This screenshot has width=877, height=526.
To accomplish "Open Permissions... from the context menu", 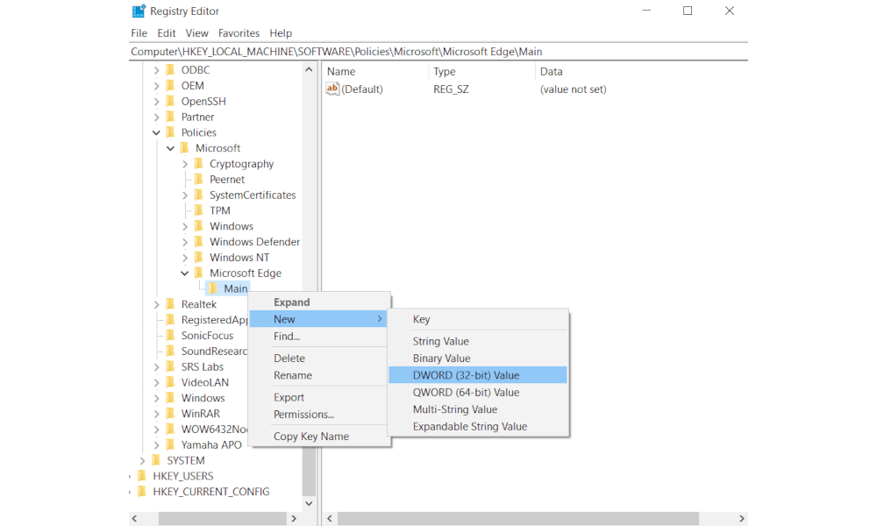I will pyautogui.click(x=319, y=414).
